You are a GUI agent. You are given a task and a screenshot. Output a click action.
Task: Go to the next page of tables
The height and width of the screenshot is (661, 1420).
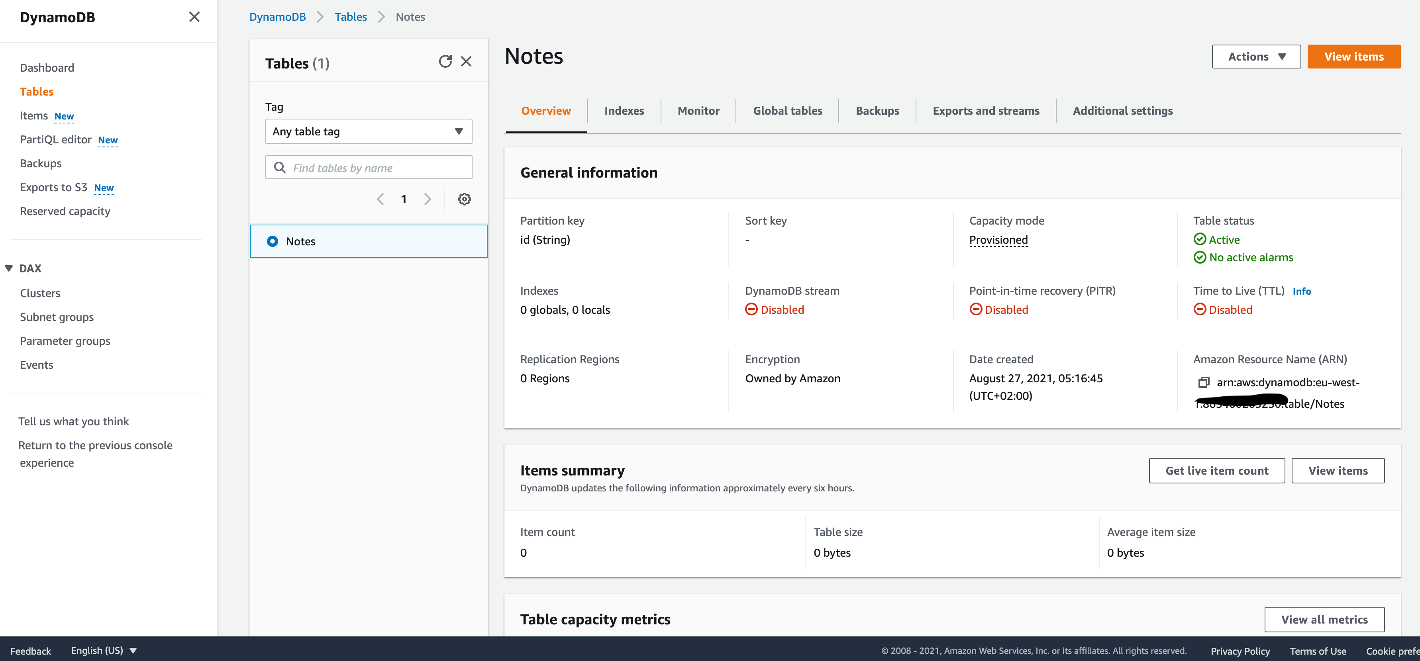[x=428, y=199]
